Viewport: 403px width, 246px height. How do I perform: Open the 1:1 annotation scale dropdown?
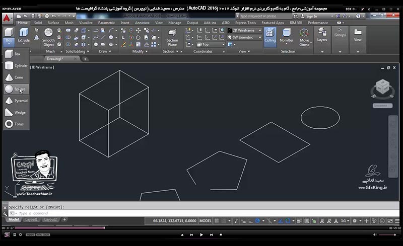pyautogui.click(x=345, y=221)
